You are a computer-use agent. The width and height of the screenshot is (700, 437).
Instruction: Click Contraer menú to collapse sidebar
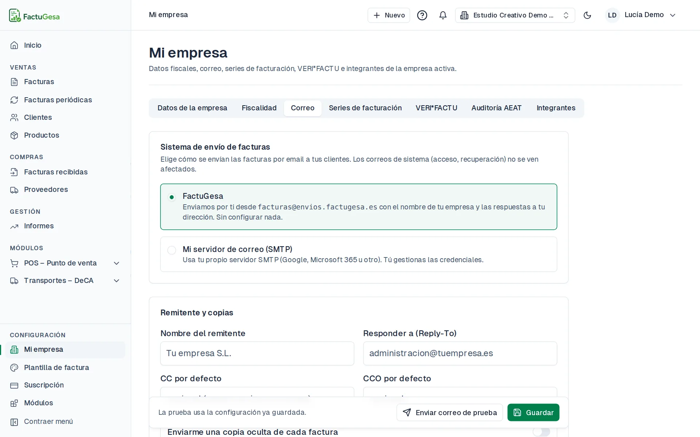coord(65,421)
